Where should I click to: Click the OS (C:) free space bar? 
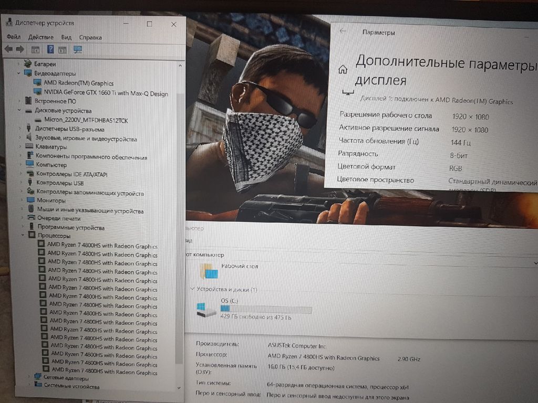coord(266,310)
